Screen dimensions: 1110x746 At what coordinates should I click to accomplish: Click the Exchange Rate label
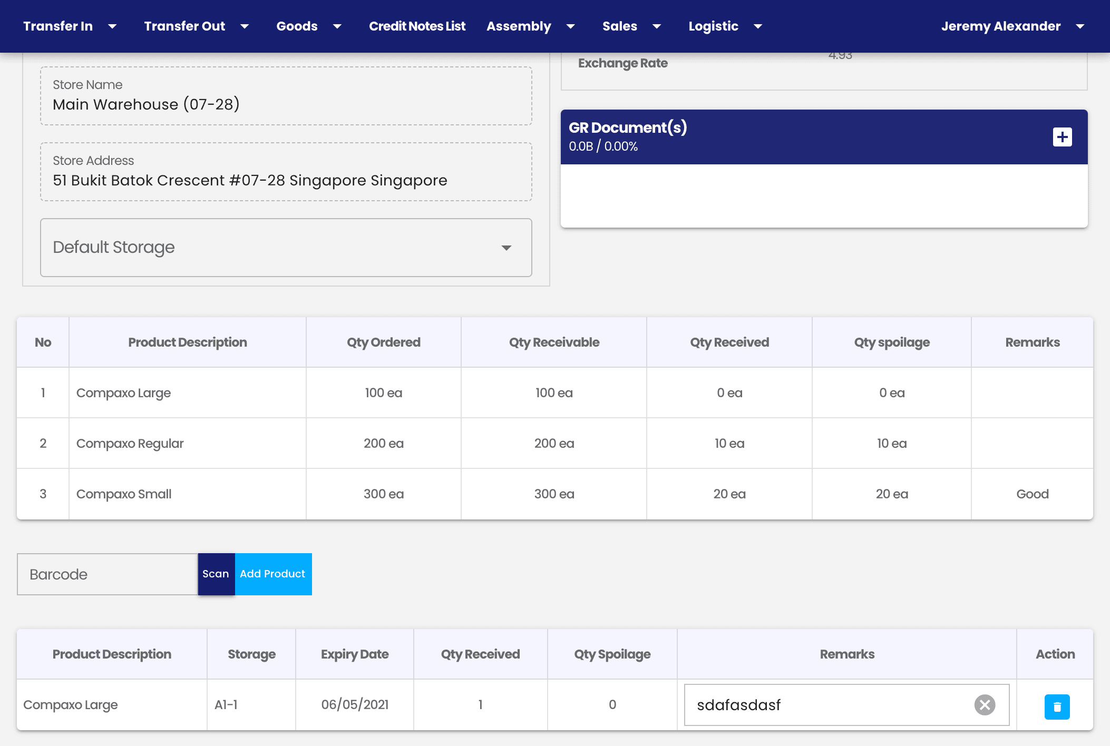coord(623,63)
